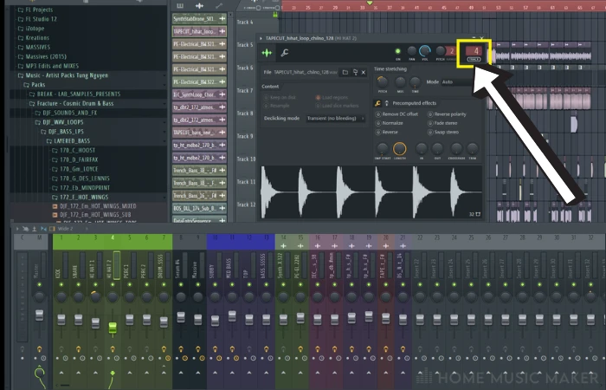The height and width of the screenshot is (390, 606).
Task: Select the TAPECUT_bass_one clip in picker
Action: coord(199,133)
